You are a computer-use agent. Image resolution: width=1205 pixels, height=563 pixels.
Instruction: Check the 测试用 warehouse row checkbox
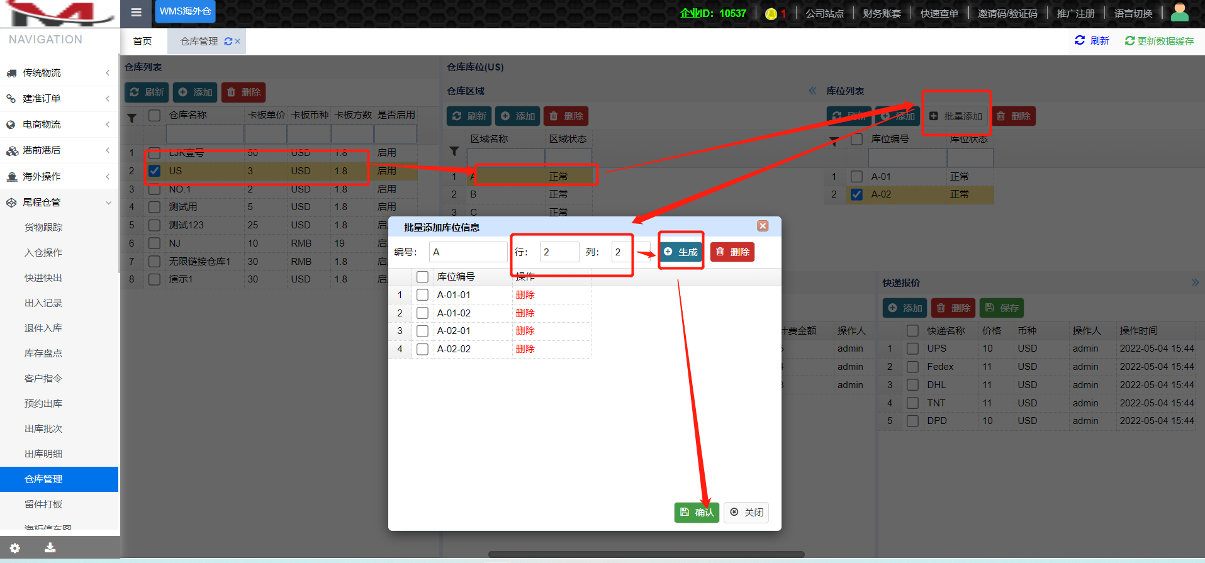154,207
